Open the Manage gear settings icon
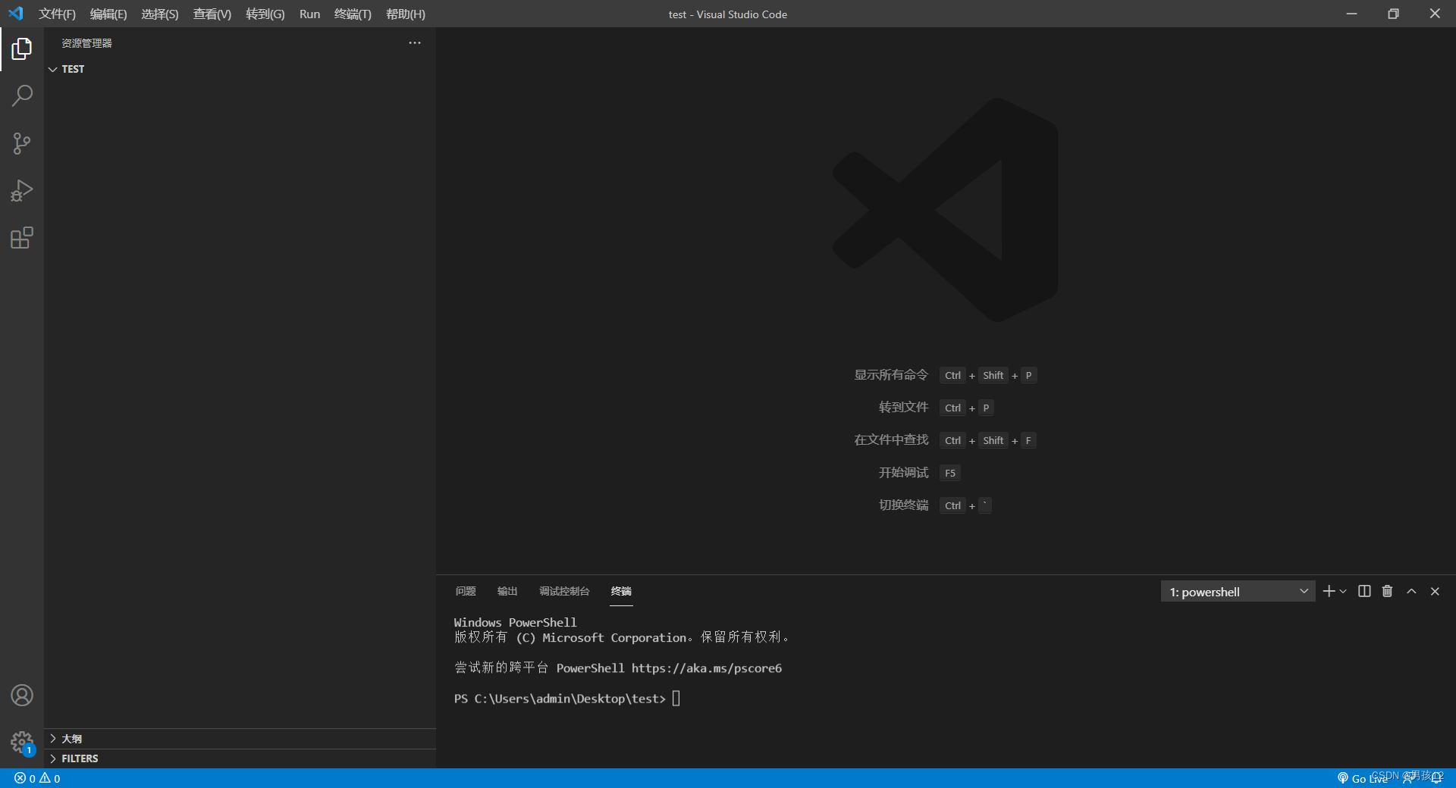This screenshot has height=788, width=1456. [x=22, y=742]
